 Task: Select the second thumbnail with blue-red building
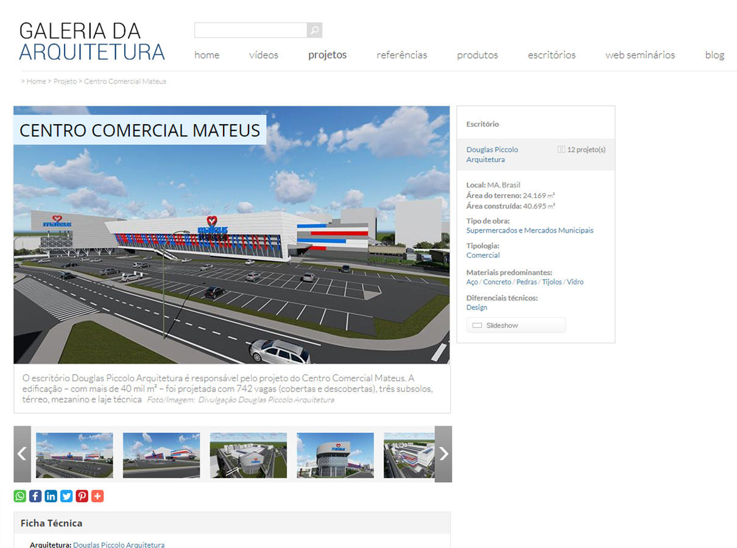[161, 455]
